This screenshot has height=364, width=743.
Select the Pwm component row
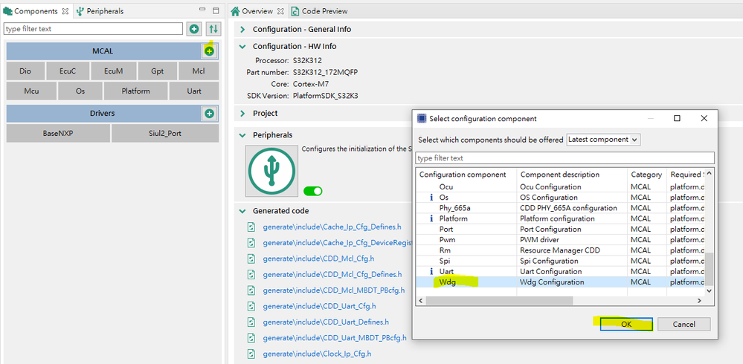click(561, 239)
